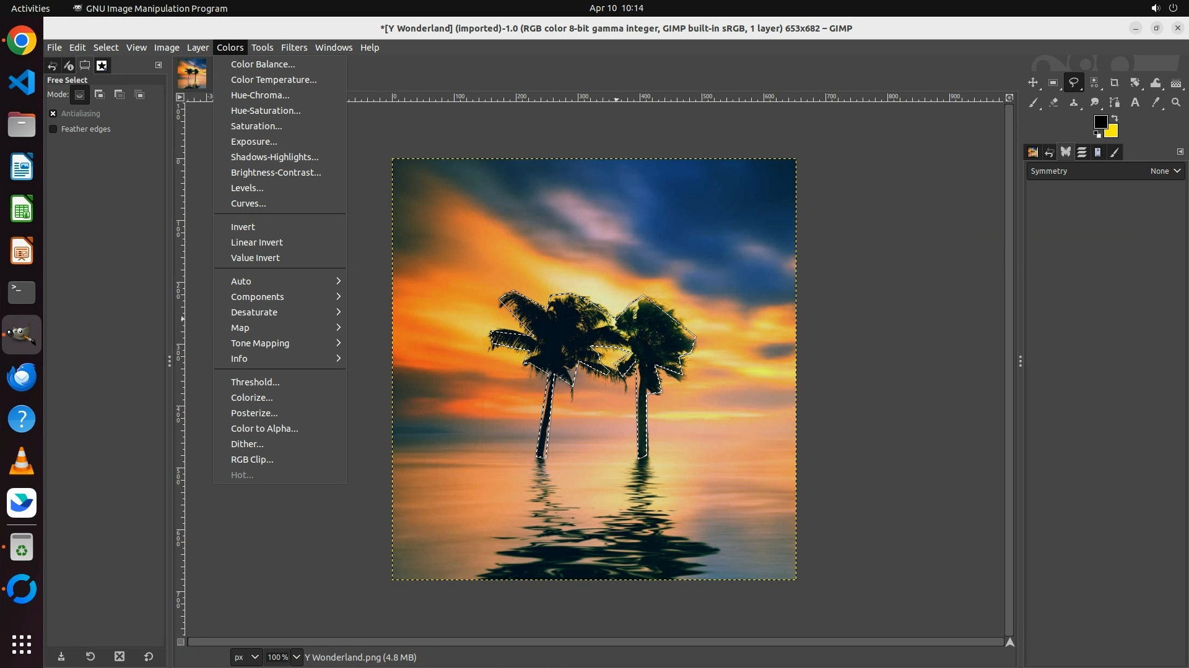Disable the Antialiasing checkbox
The height and width of the screenshot is (668, 1189).
coord(53,113)
